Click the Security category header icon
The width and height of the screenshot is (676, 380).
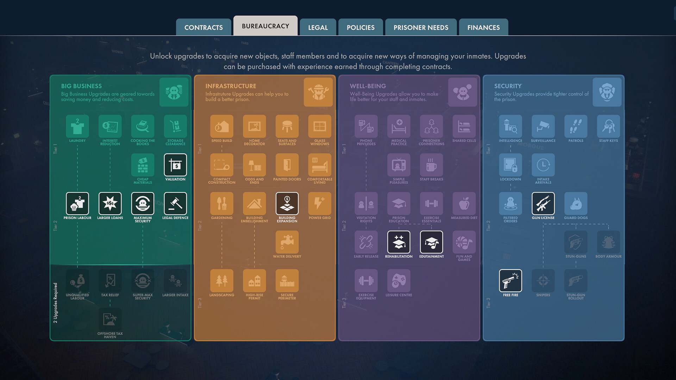pos(607,92)
